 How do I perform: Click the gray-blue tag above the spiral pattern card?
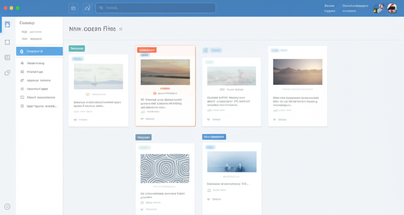click(144, 137)
